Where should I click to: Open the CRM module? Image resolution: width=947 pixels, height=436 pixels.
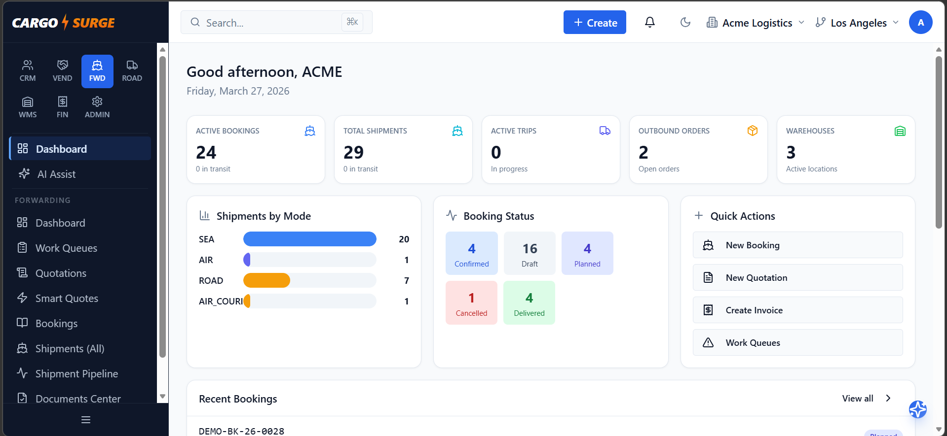pos(28,71)
